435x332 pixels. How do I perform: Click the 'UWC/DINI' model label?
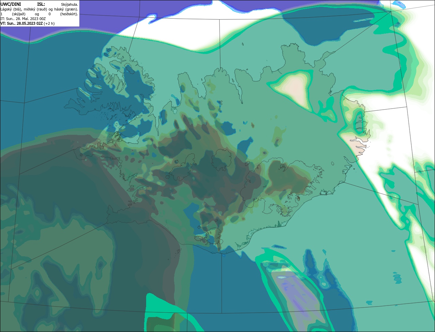tap(11, 4)
